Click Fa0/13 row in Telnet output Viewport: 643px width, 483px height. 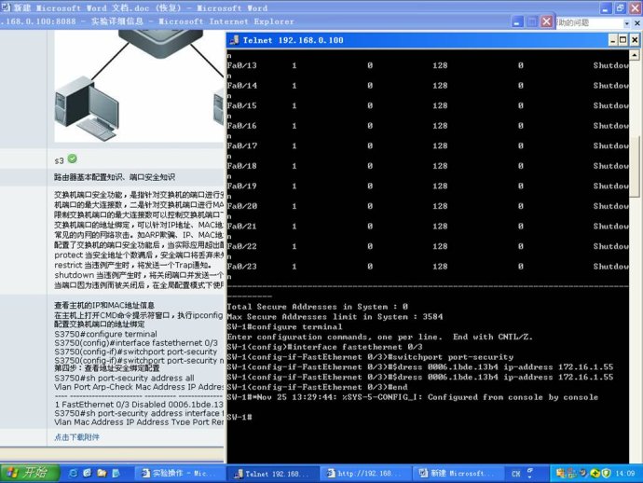tap(428, 65)
